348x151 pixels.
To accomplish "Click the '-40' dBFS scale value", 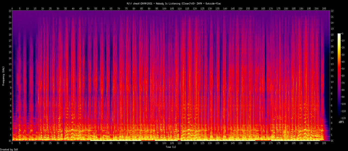I will [x=343, y=62].
